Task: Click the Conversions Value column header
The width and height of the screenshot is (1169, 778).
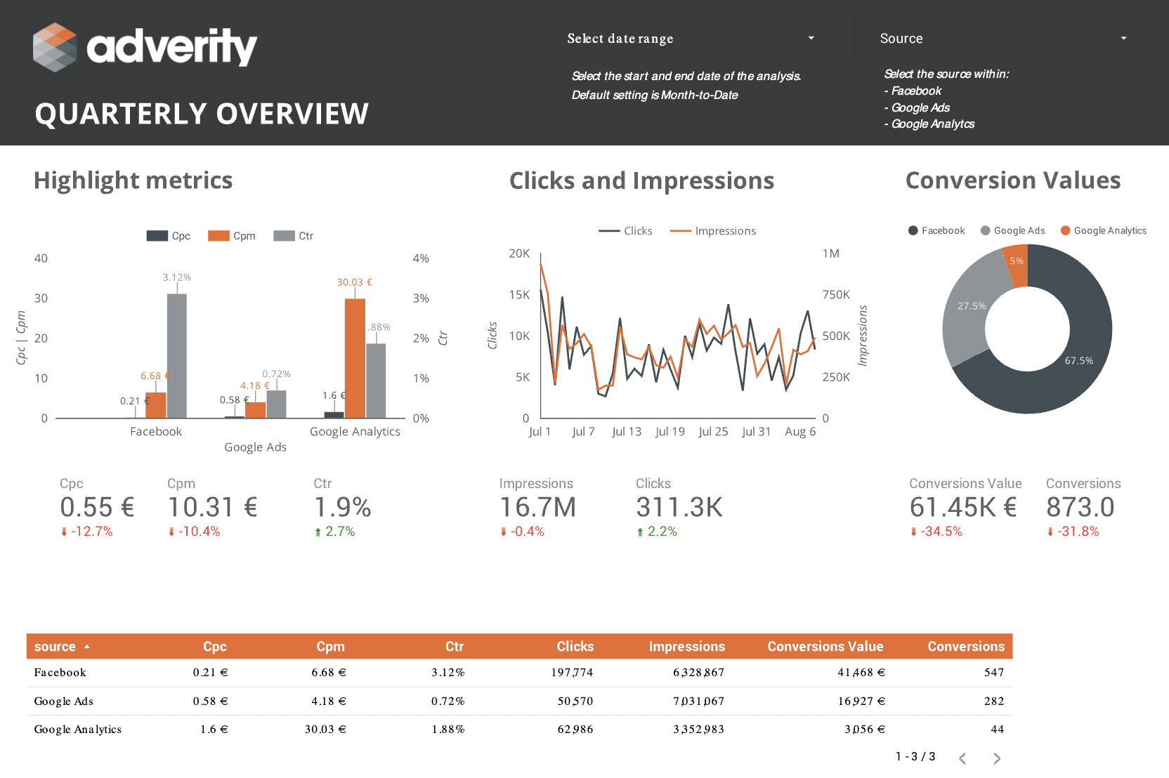Action: click(825, 646)
